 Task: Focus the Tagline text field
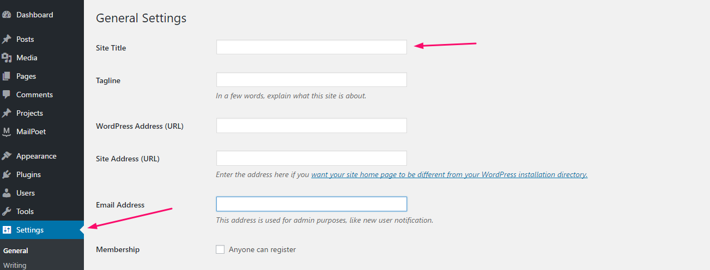pos(312,80)
